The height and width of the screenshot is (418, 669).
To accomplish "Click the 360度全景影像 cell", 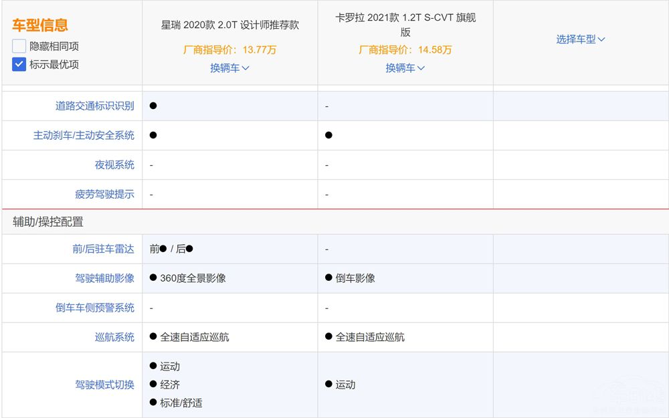I will pyautogui.click(x=192, y=278).
